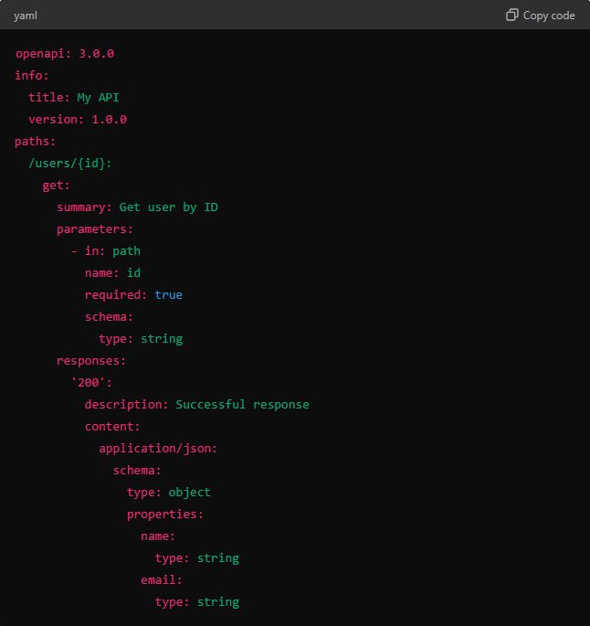Click the 'version: 1.0.0' line
Image resolution: width=590 pixels, height=626 pixels.
(x=78, y=120)
